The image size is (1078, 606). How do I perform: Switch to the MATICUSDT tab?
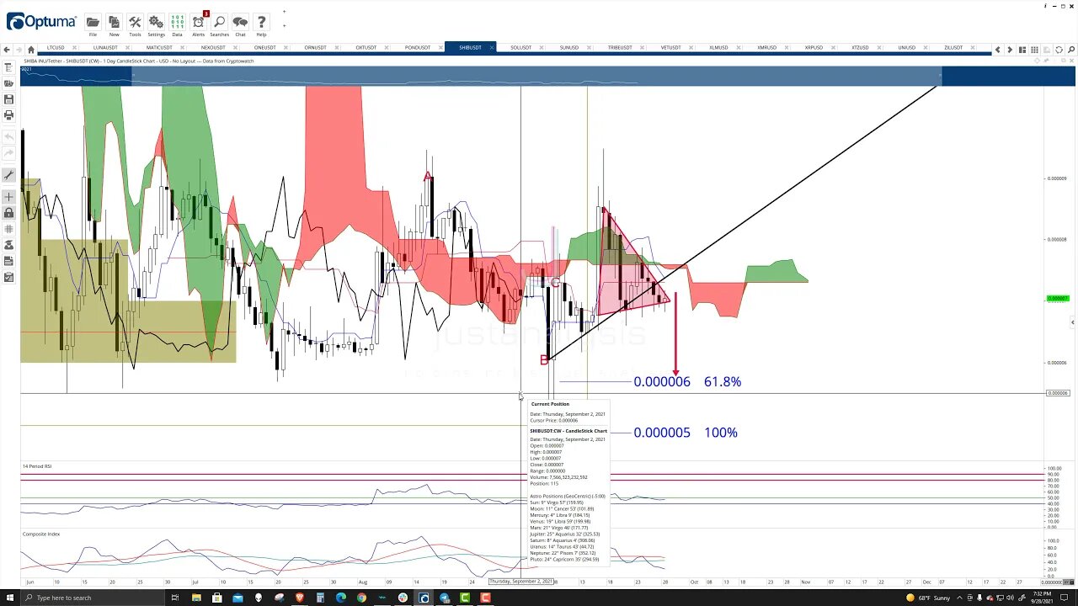(159, 48)
